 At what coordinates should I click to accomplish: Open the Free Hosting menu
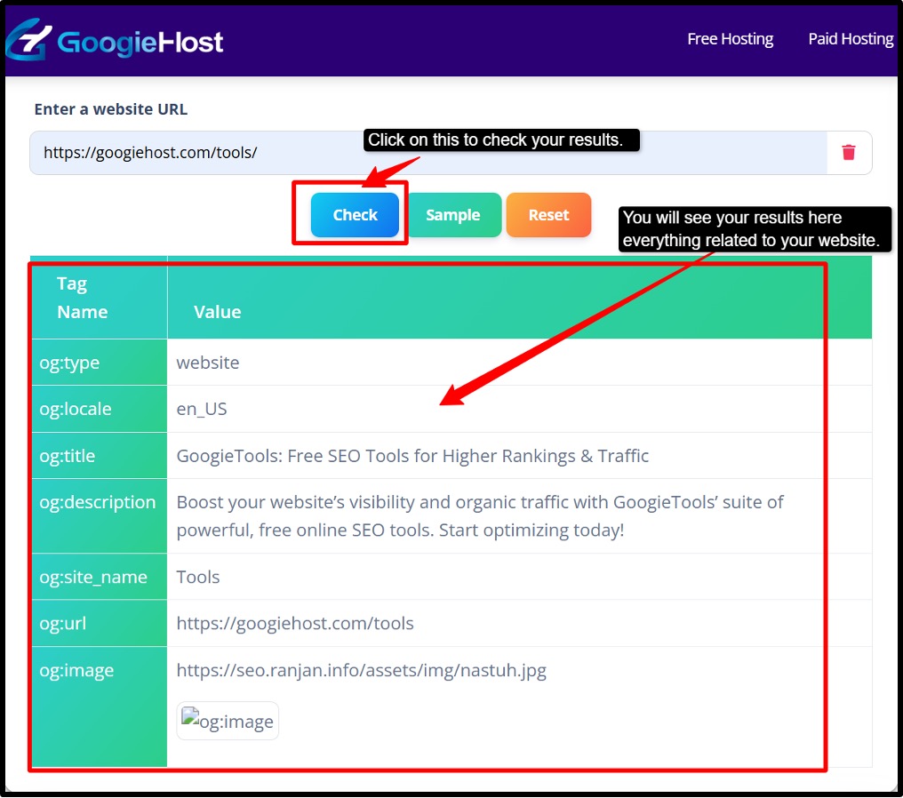click(731, 39)
